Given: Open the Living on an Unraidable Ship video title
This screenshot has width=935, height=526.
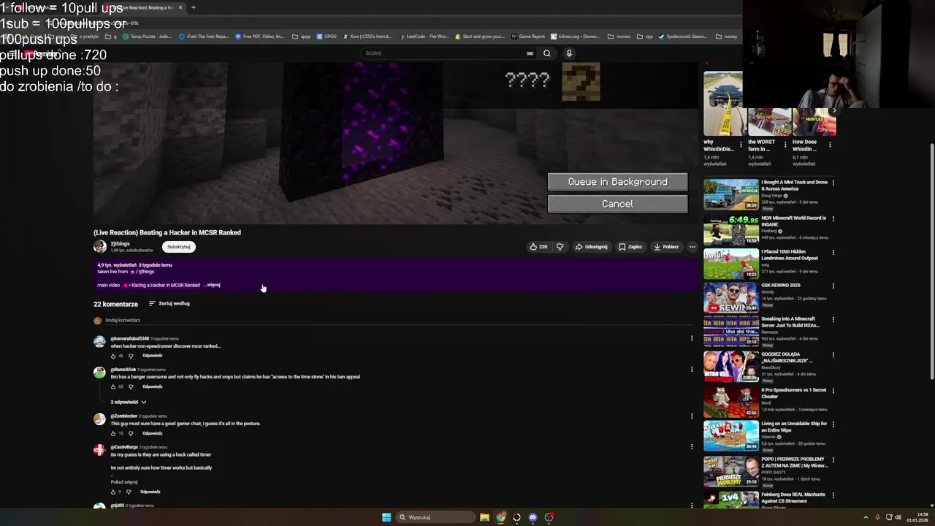Looking at the screenshot, I should (794, 427).
